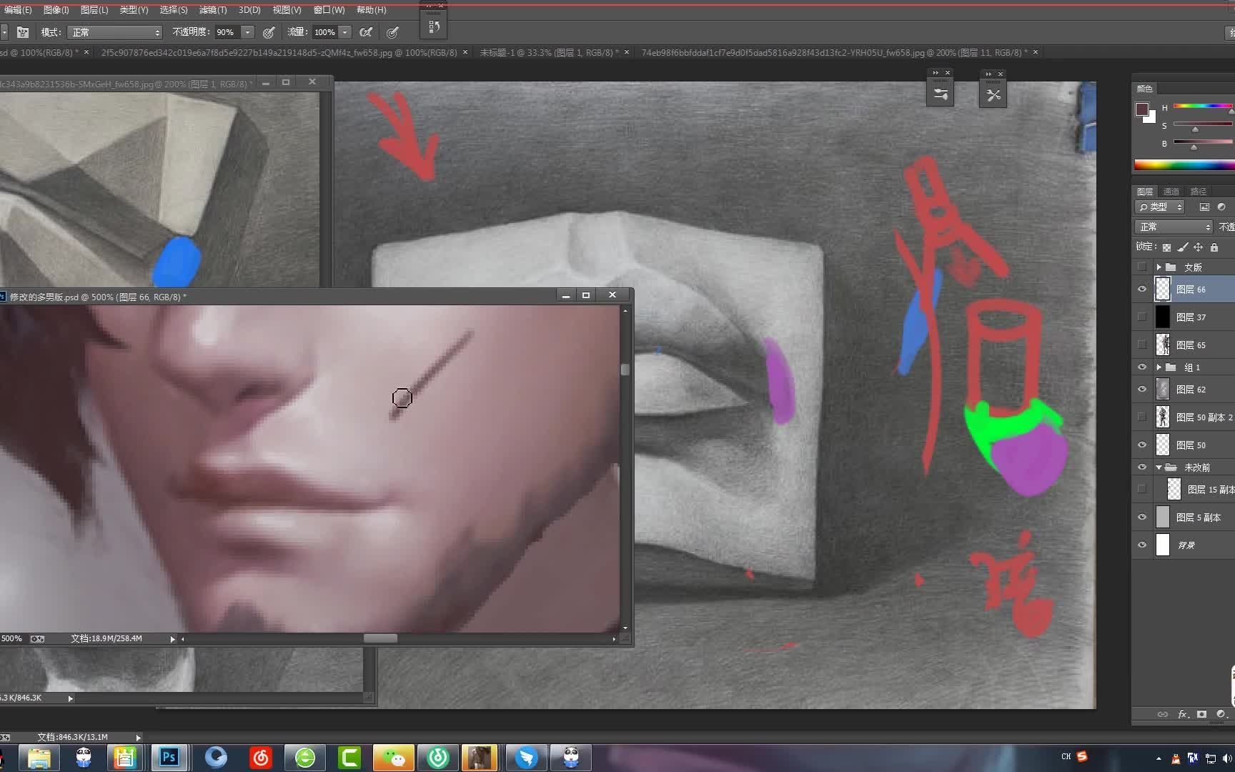Hide 图层 62 with its eye icon
1235x772 pixels.
click(1142, 390)
